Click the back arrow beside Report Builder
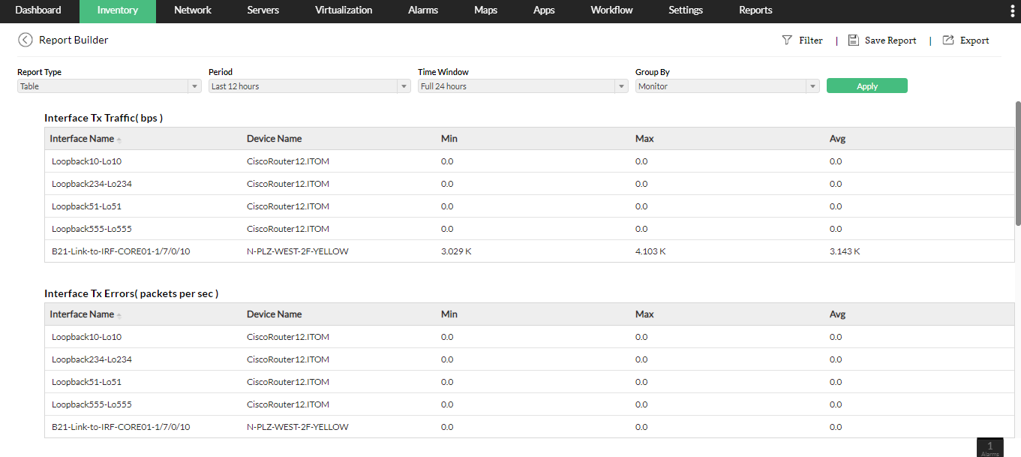1021x457 pixels. coord(25,40)
